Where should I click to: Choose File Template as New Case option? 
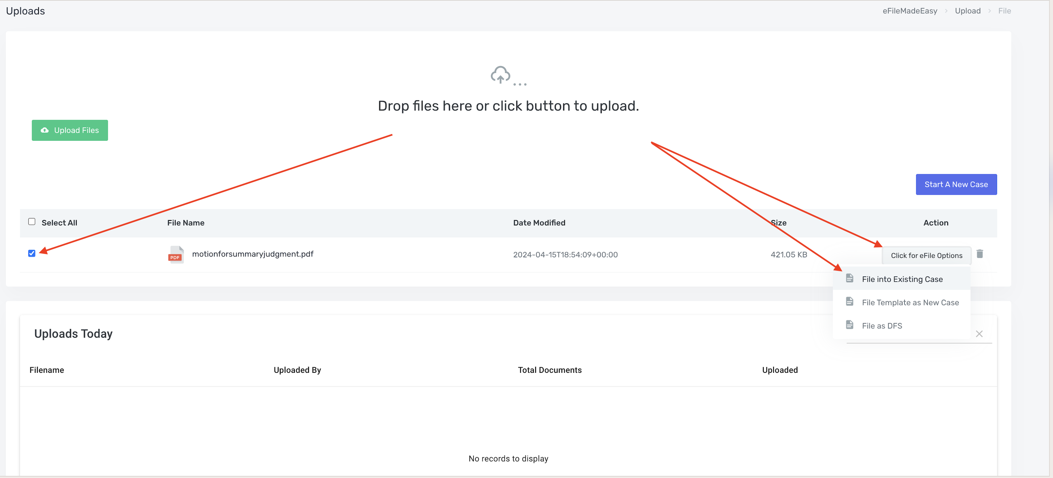(910, 303)
